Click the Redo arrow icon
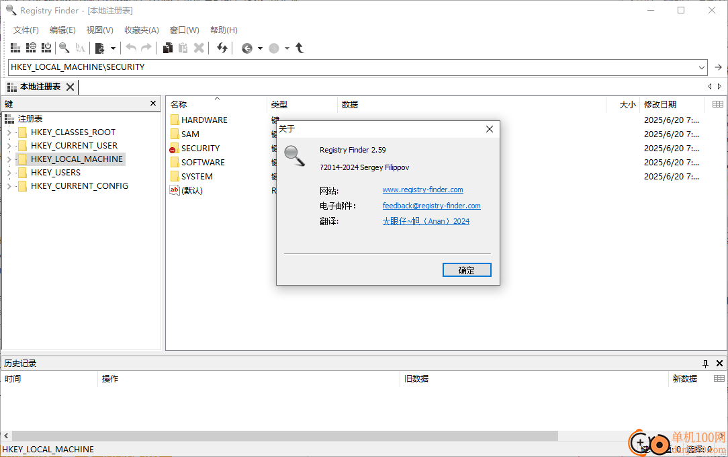This screenshot has height=457, width=728. (146, 48)
